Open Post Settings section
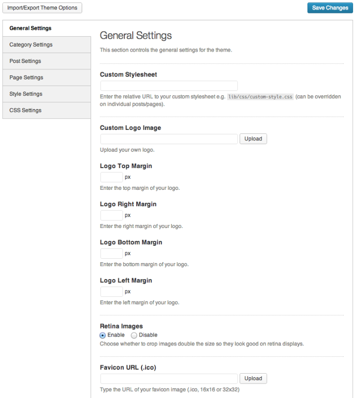This screenshot has height=398, width=355. tap(47, 61)
